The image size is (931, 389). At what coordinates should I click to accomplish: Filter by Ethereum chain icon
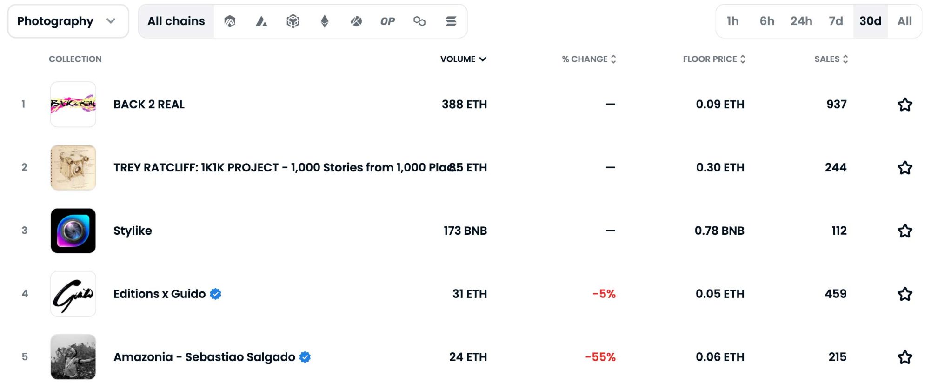325,21
